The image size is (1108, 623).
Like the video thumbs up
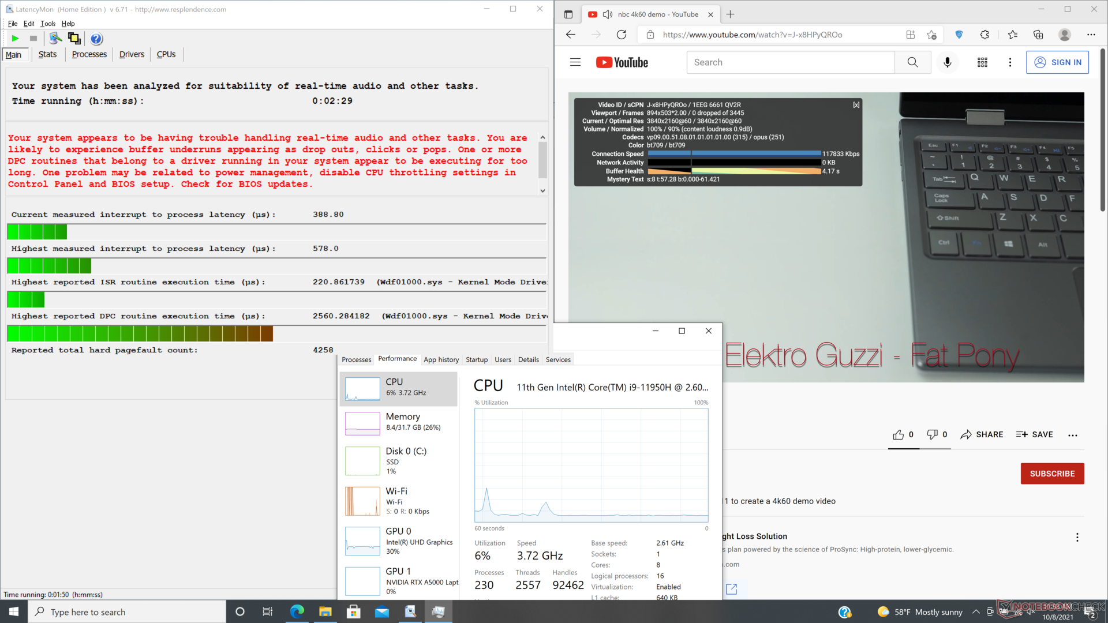click(x=903, y=434)
